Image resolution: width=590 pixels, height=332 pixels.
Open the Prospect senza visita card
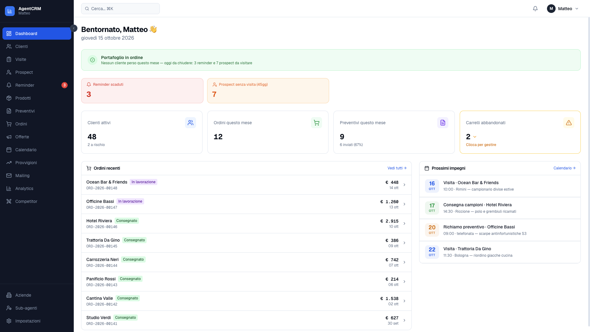coord(268,91)
